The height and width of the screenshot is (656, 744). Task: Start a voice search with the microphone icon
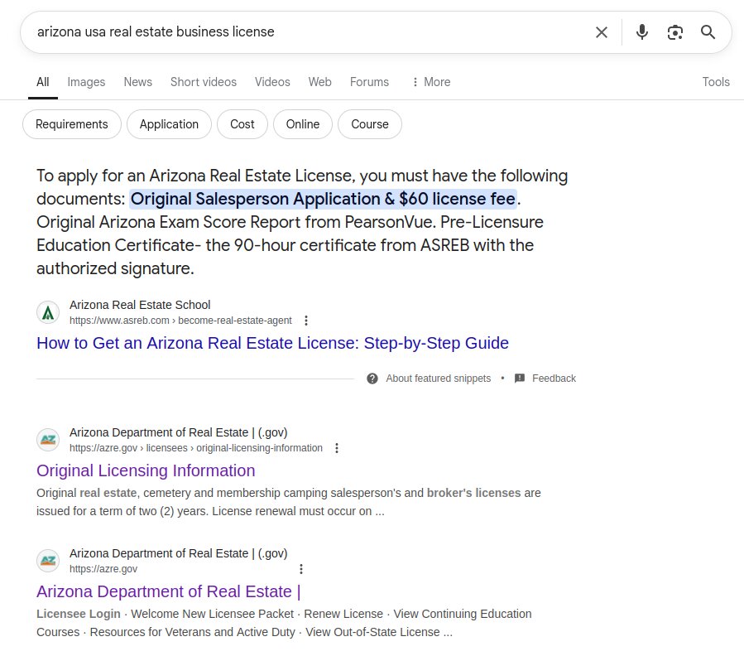pos(642,32)
